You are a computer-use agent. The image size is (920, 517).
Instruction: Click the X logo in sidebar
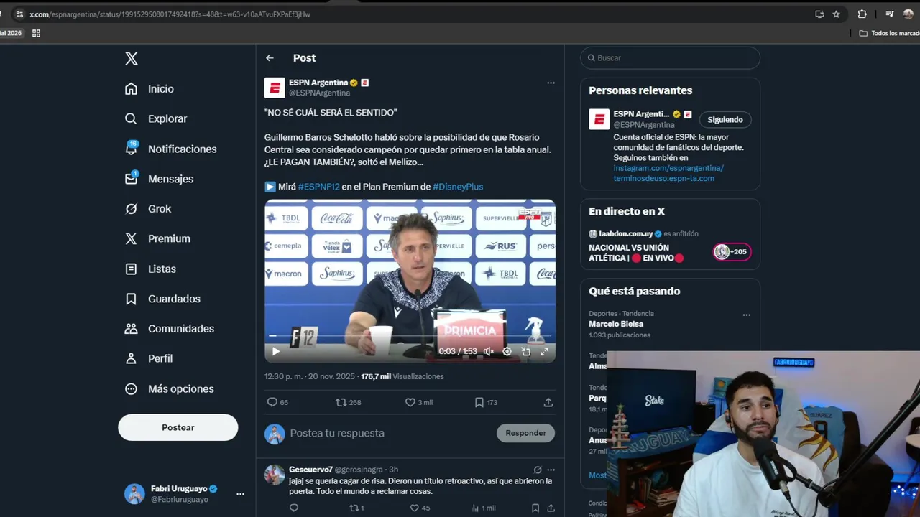click(x=132, y=59)
